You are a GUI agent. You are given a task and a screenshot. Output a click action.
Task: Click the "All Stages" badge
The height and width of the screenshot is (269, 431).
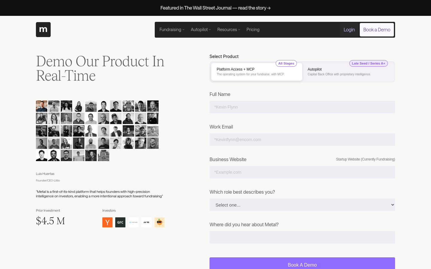coord(286,63)
